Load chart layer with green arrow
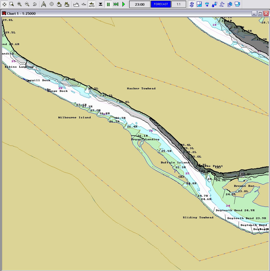This screenshot has height=271, width=270. click(59, 4)
